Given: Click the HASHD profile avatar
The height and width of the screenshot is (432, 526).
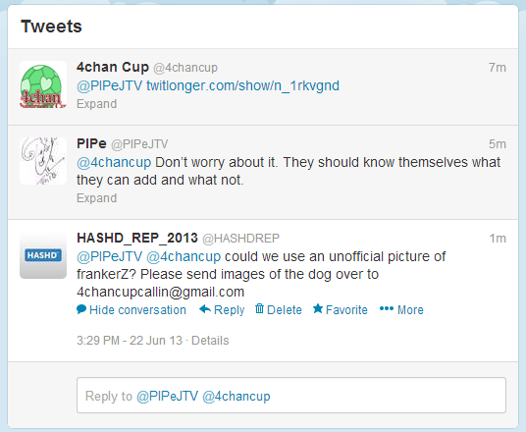Looking at the screenshot, I should (x=43, y=255).
